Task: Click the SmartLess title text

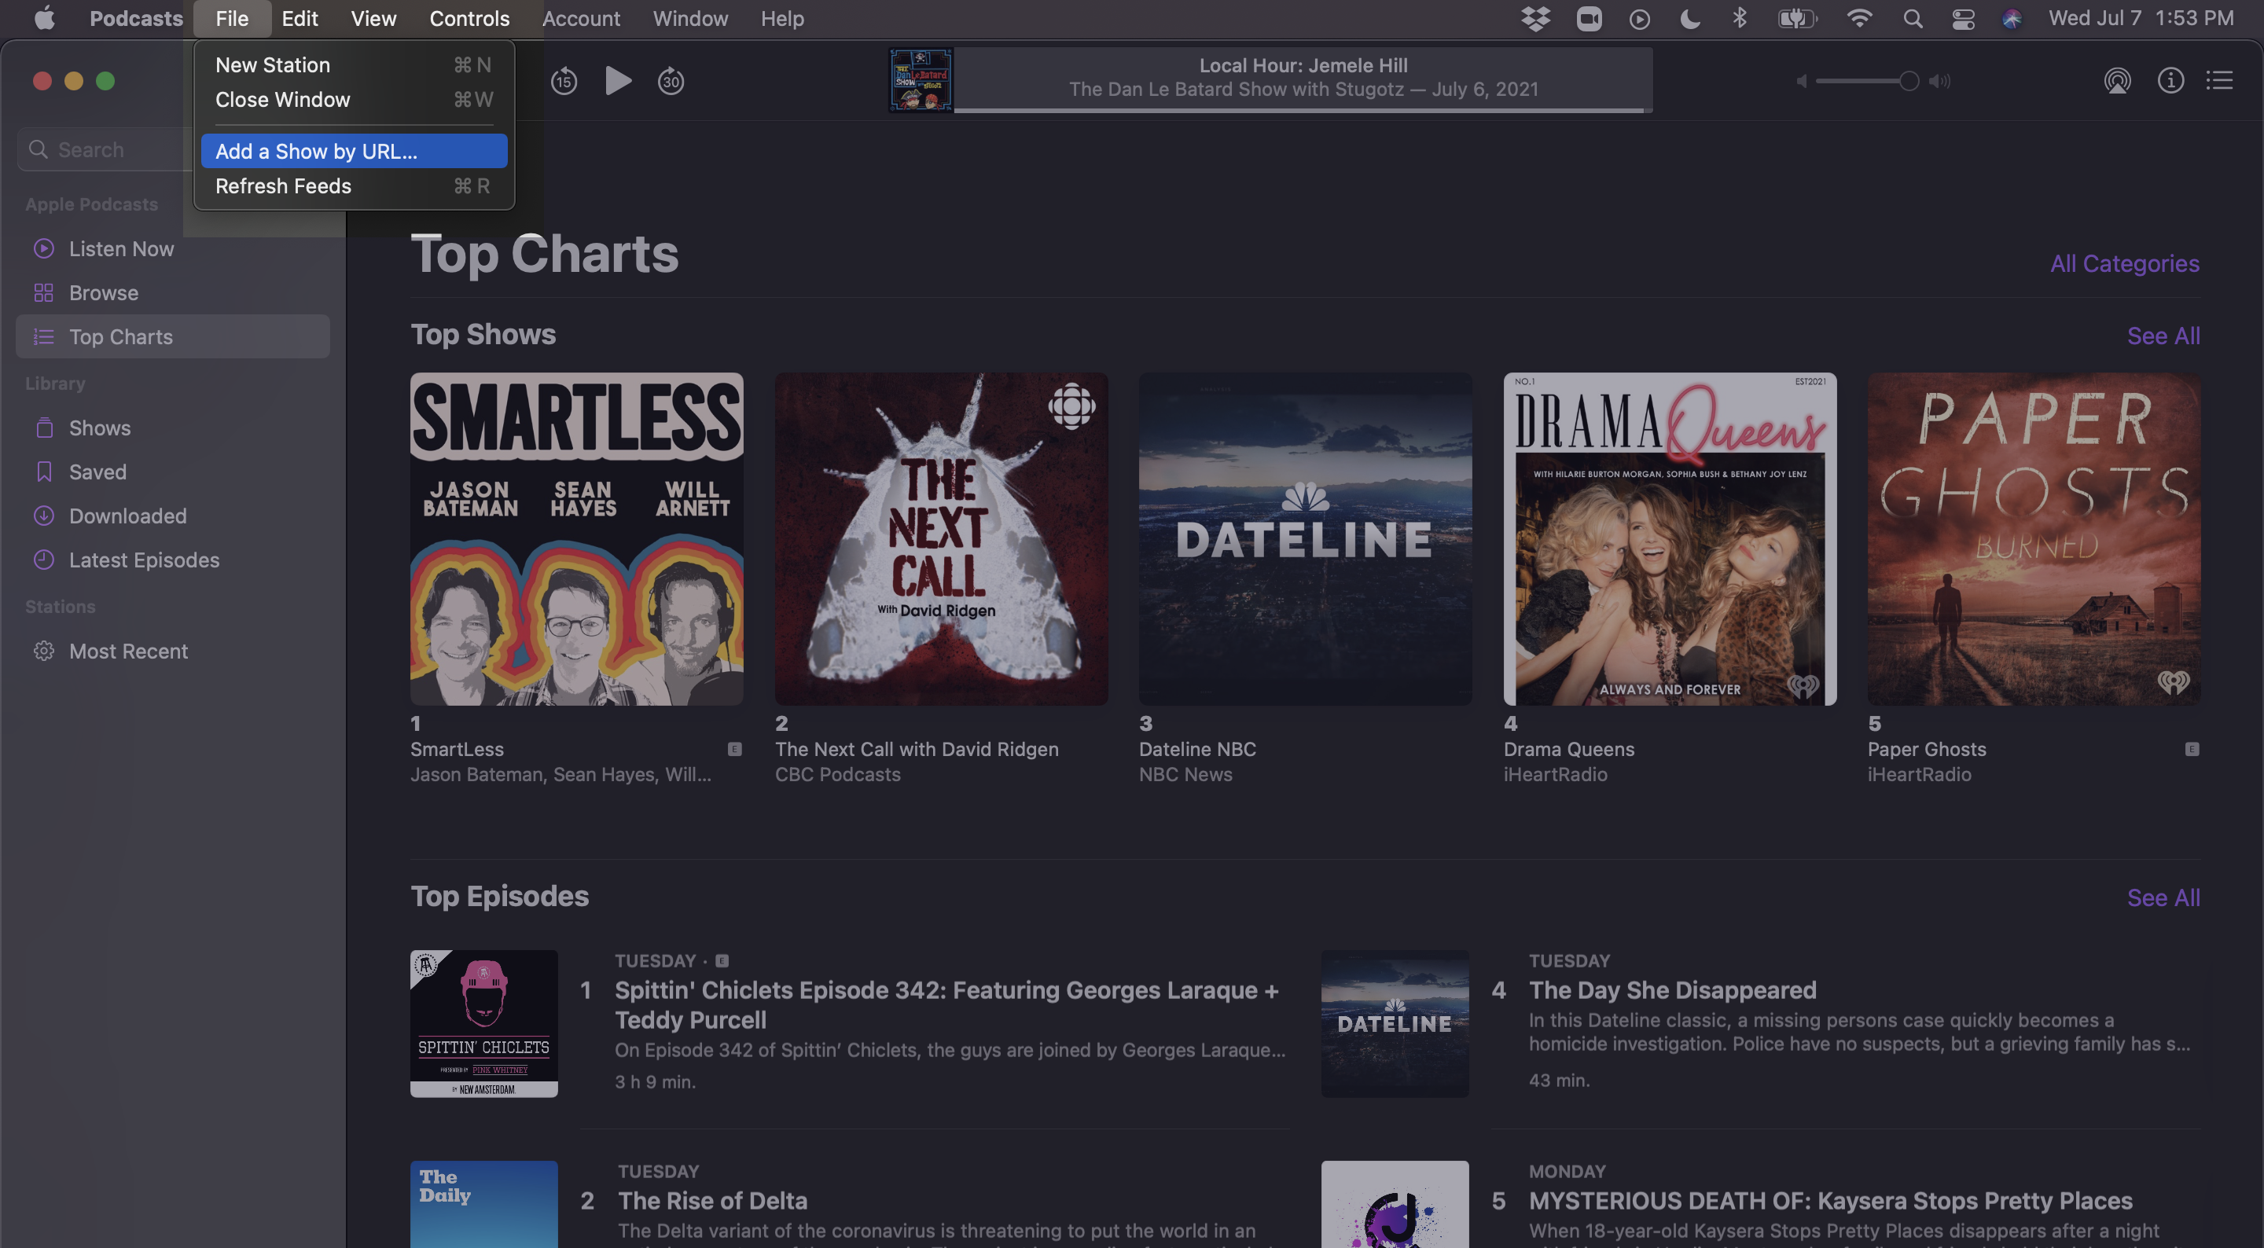Action: [456, 749]
